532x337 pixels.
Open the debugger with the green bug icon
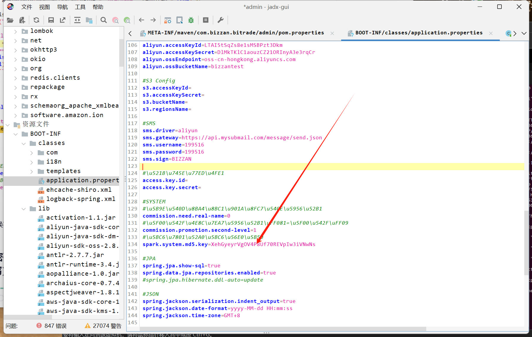(191, 20)
